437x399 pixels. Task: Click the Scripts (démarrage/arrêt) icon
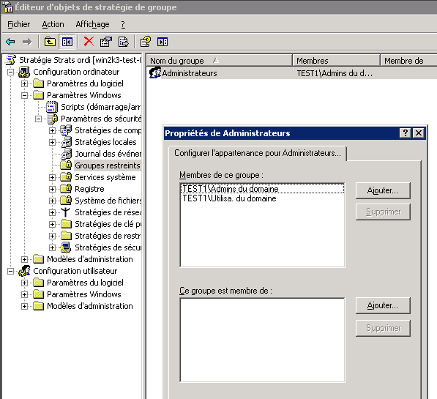[x=52, y=107]
